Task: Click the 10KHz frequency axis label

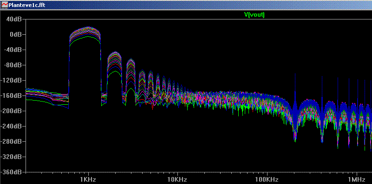Action: tap(178, 180)
